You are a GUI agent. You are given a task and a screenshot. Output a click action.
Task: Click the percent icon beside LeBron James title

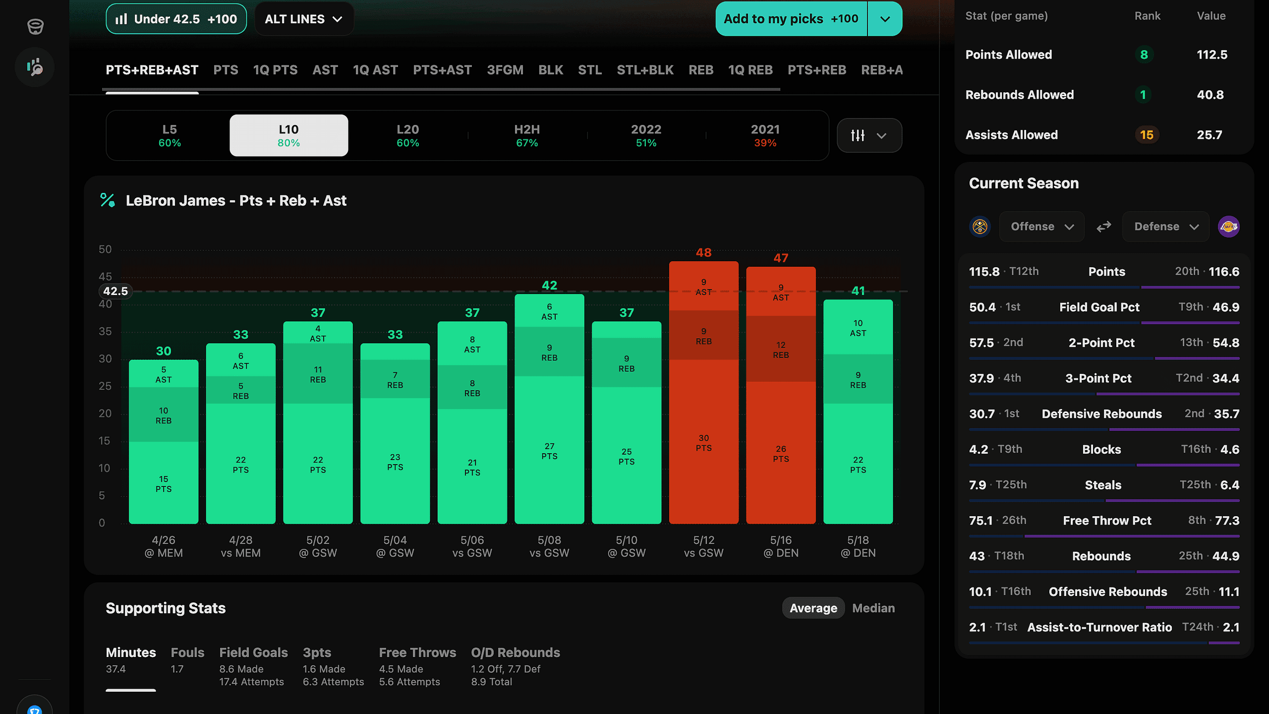pos(108,200)
